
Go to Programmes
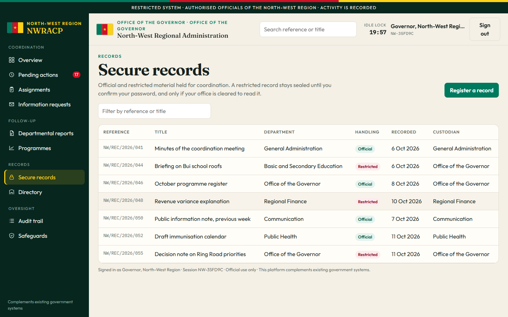(44, 148)
